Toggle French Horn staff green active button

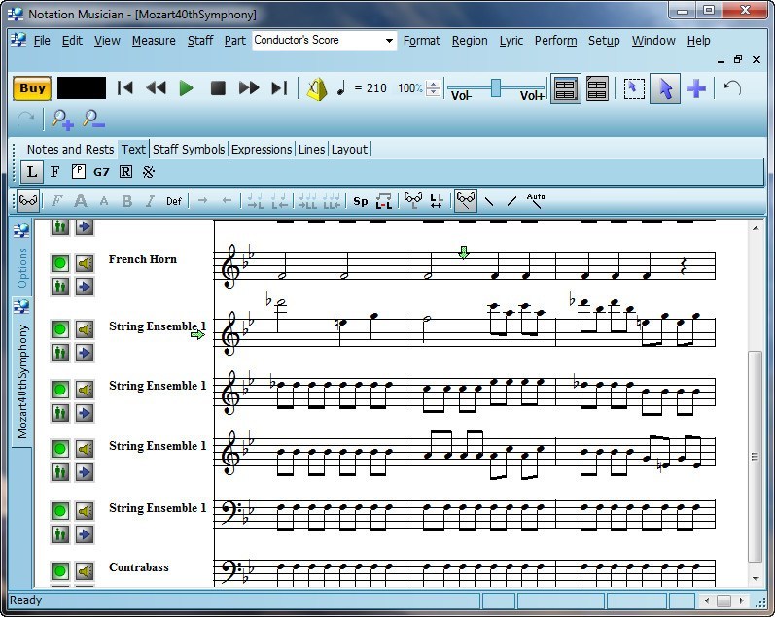click(x=60, y=263)
